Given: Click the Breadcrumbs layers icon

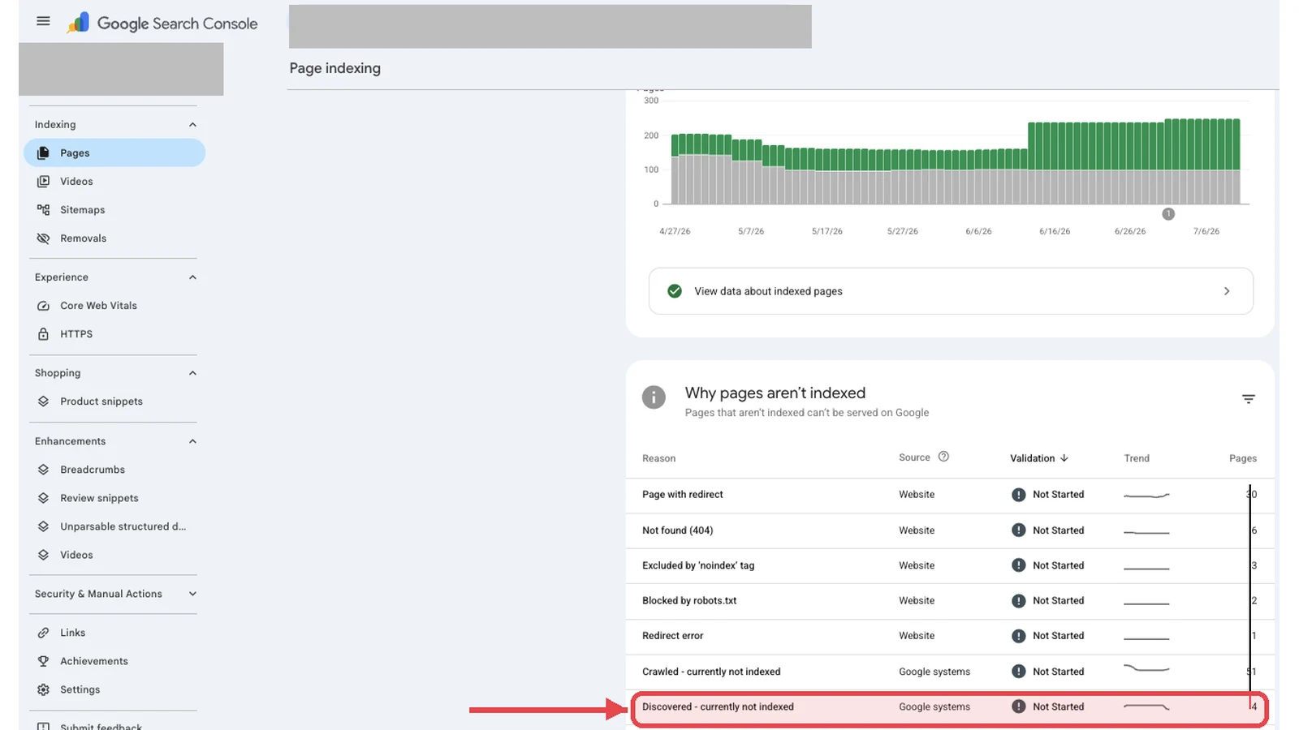Looking at the screenshot, I should (x=43, y=469).
